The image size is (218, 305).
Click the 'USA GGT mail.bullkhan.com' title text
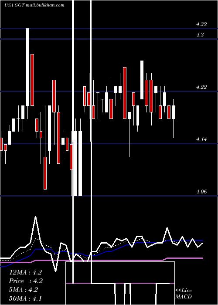(34, 5)
